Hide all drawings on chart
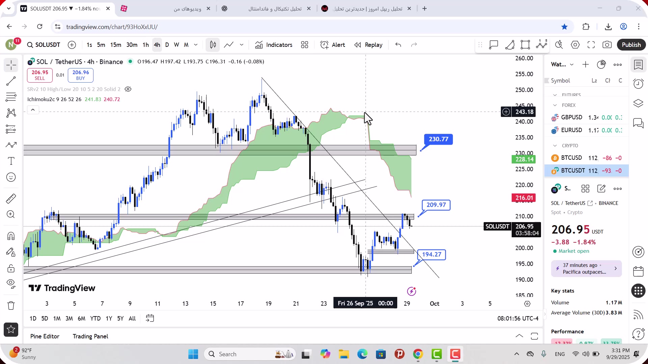Image resolution: width=648 pixels, height=364 pixels. (11, 284)
